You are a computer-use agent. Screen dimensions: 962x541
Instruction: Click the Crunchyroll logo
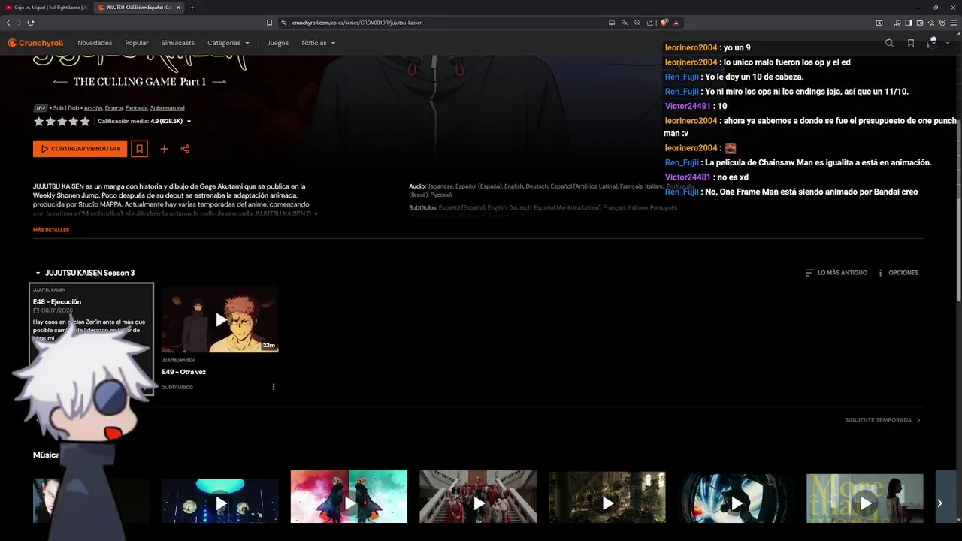point(35,43)
